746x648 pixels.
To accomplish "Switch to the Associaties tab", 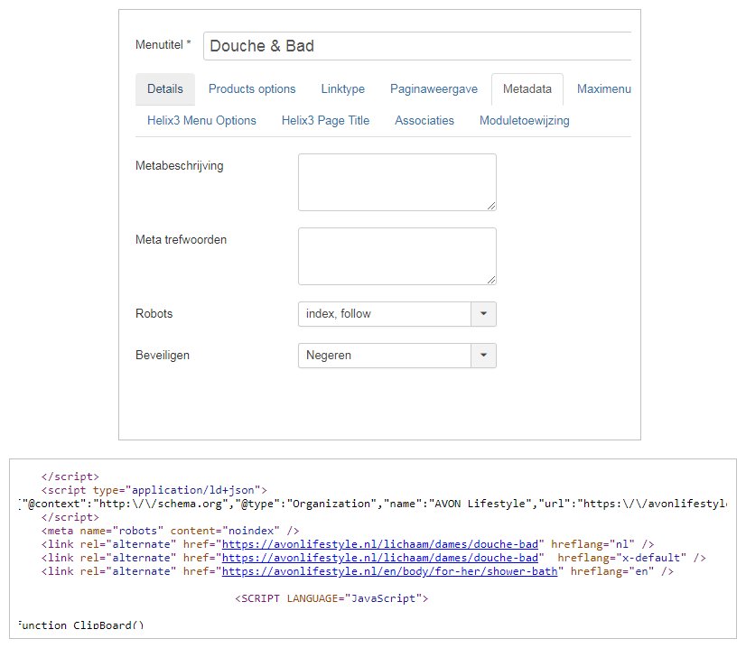I will click(424, 121).
